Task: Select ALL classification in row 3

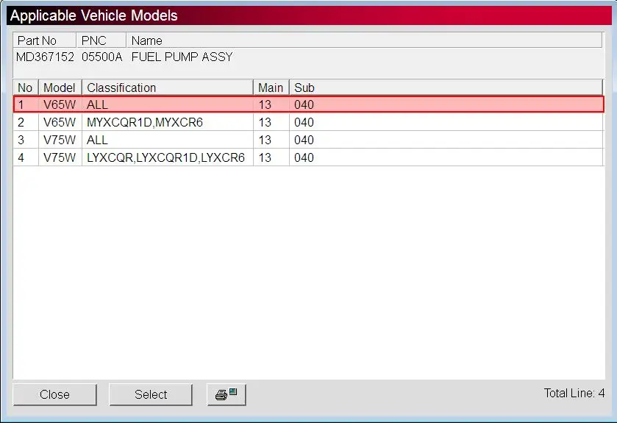Action: tap(167, 140)
